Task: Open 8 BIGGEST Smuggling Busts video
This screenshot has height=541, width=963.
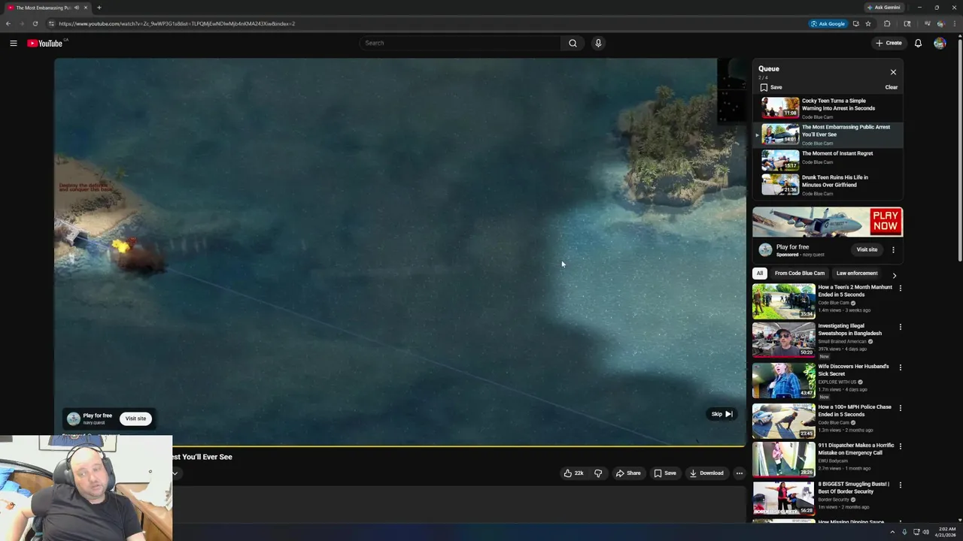Action: [x=853, y=488]
